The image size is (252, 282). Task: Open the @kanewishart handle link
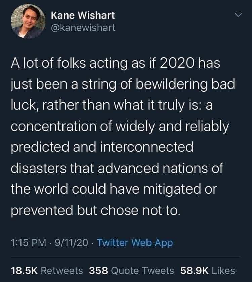click(x=83, y=28)
